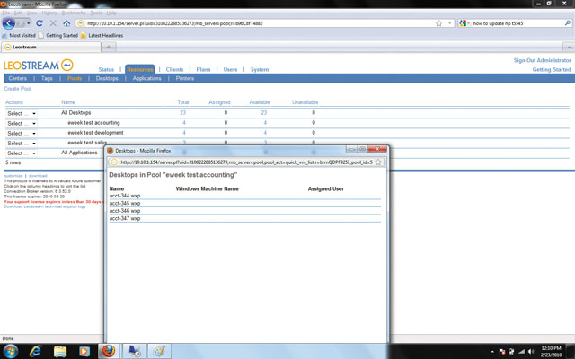
Task: Open Tags submenu item
Action: (x=47, y=78)
